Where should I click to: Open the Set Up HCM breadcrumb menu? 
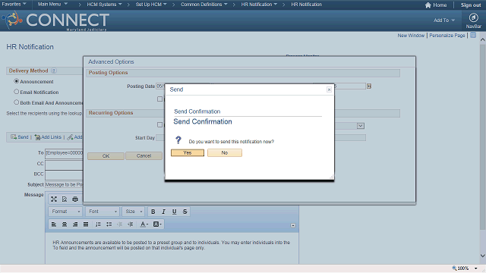(x=151, y=5)
